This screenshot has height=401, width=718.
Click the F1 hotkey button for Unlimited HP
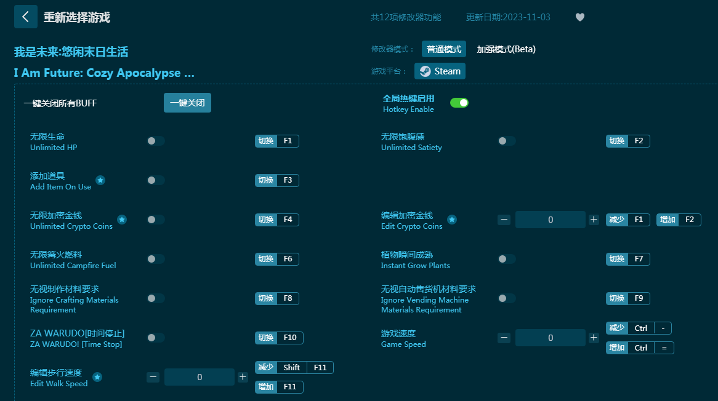pos(288,141)
